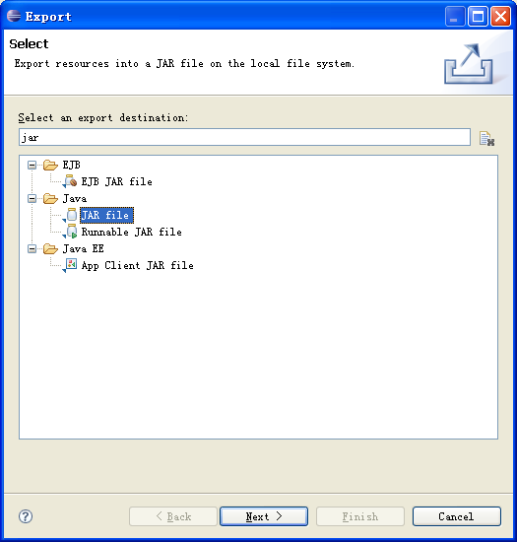517x542 pixels.
Task: Collapse the Java EE category node
Action: (32, 249)
